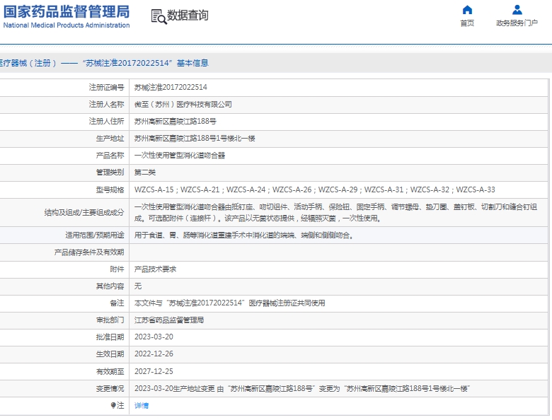The image size is (552, 420).
Task: Click the 注册证编号 row label
Action: (x=107, y=87)
